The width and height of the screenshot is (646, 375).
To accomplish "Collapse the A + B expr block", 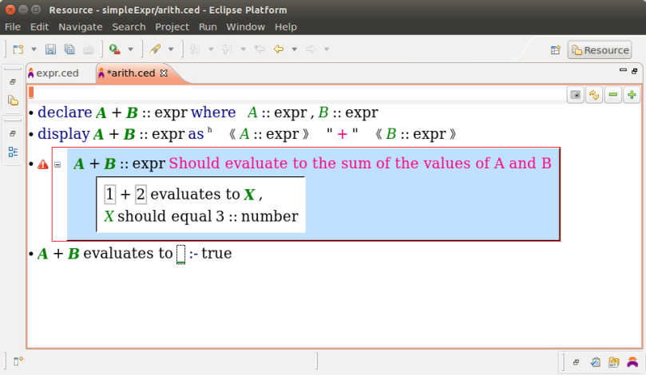I will click(57, 164).
